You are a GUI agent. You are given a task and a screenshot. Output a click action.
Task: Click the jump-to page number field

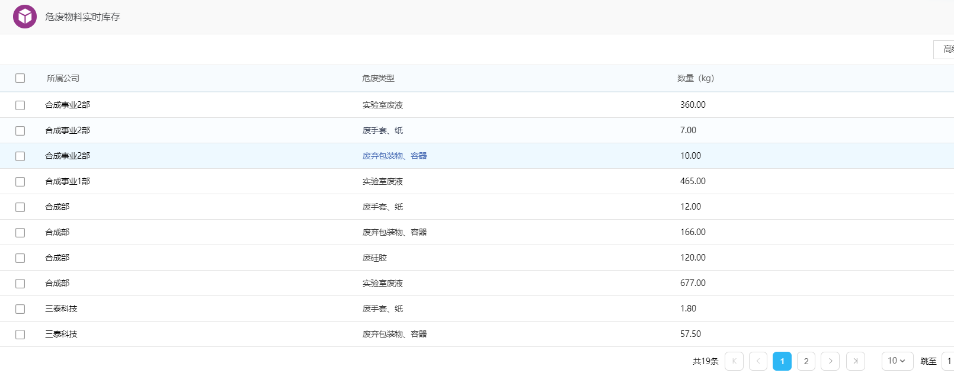point(948,361)
